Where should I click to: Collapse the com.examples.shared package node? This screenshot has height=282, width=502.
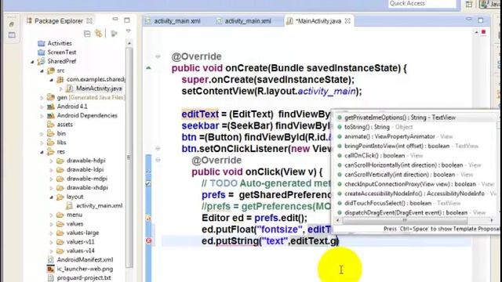point(52,80)
